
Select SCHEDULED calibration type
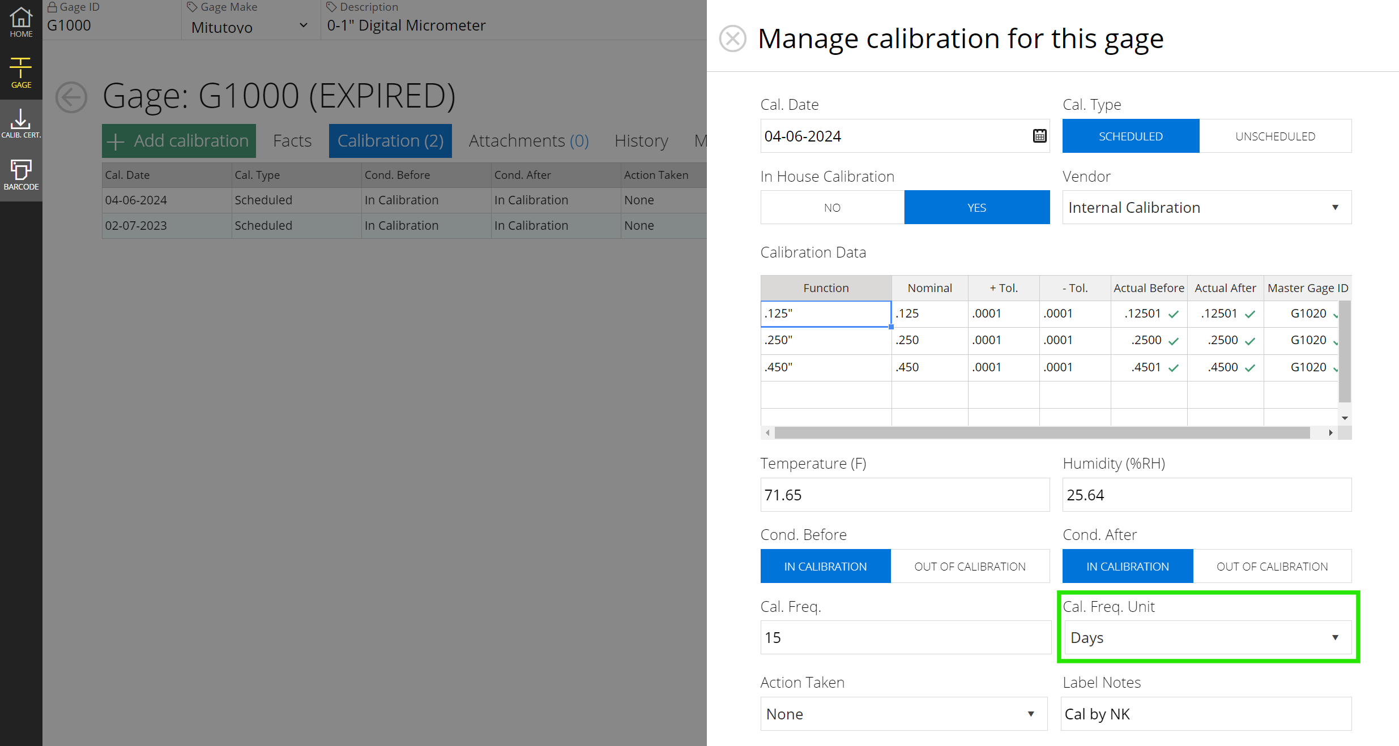1131,136
